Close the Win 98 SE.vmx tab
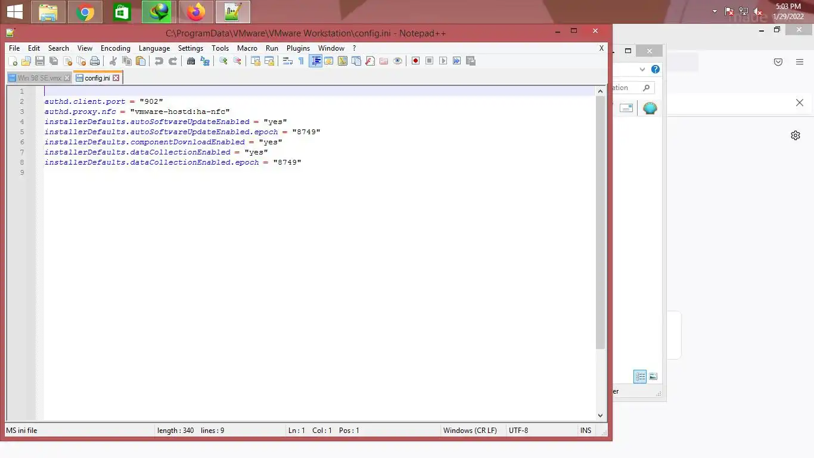The width and height of the screenshot is (814, 458). (67, 78)
